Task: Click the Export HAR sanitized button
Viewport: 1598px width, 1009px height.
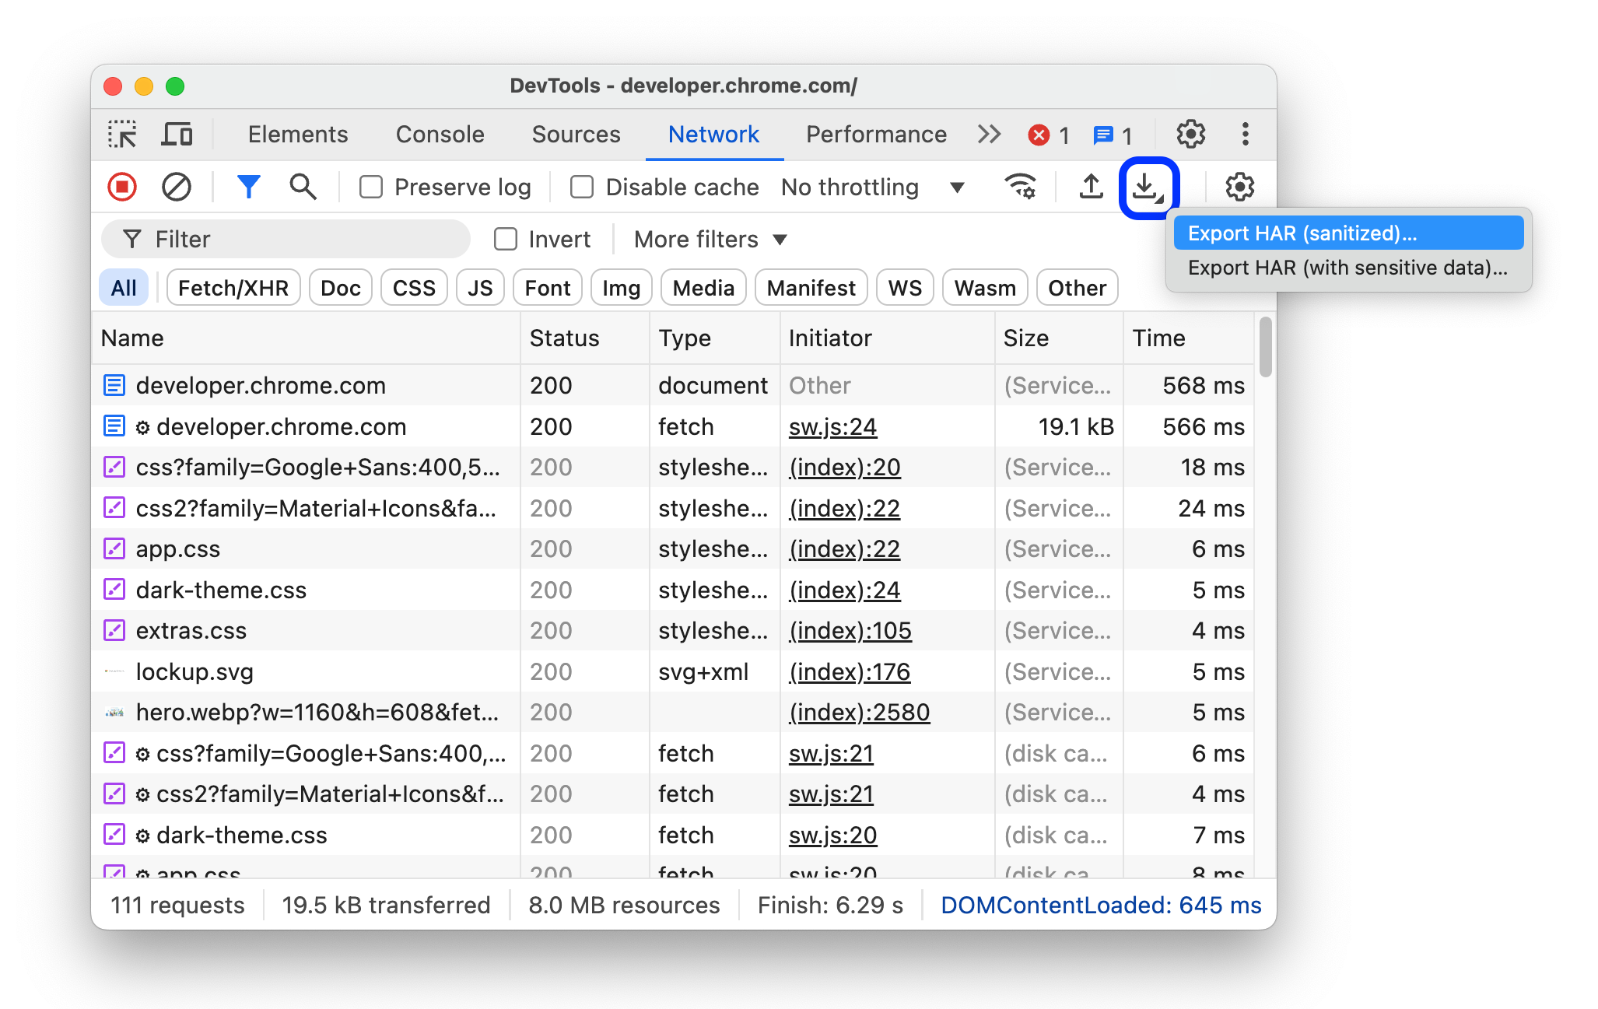Action: pos(1342,231)
